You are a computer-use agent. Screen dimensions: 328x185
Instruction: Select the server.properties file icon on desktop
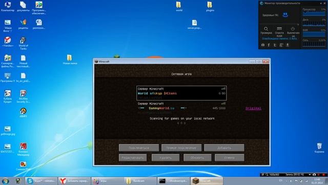(194, 24)
